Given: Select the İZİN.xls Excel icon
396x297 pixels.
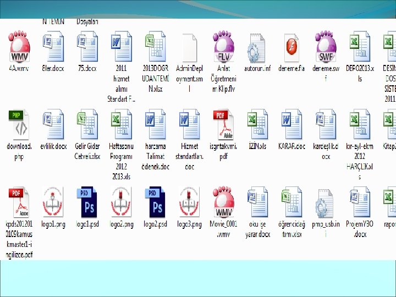Looking at the screenshot, I should tap(257, 124).
